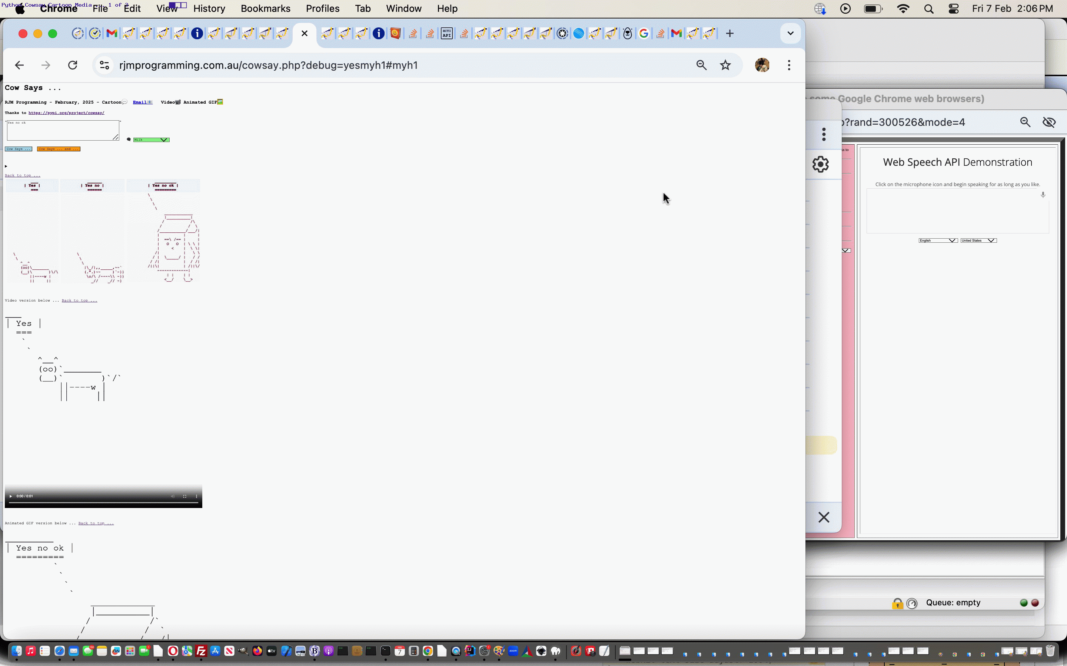
Task: Click the Cartoon speech bubble emoji
Action: 125,102
